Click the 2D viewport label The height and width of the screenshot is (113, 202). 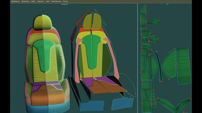click(x=167, y=4)
